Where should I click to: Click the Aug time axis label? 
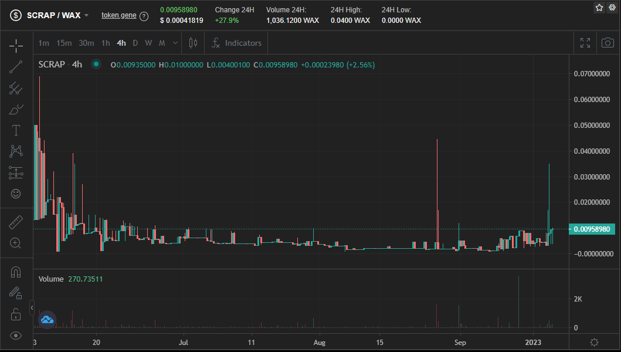(319, 342)
